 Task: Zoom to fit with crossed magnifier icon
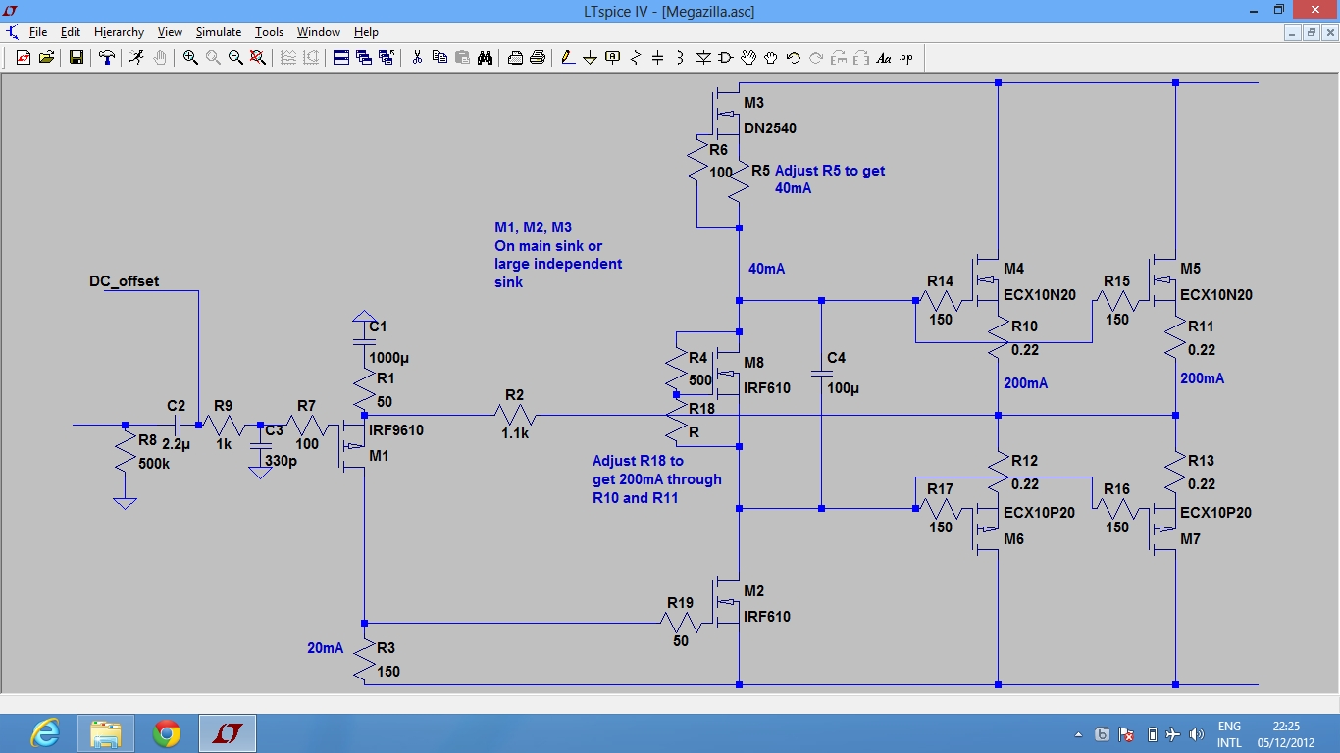(x=258, y=58)
